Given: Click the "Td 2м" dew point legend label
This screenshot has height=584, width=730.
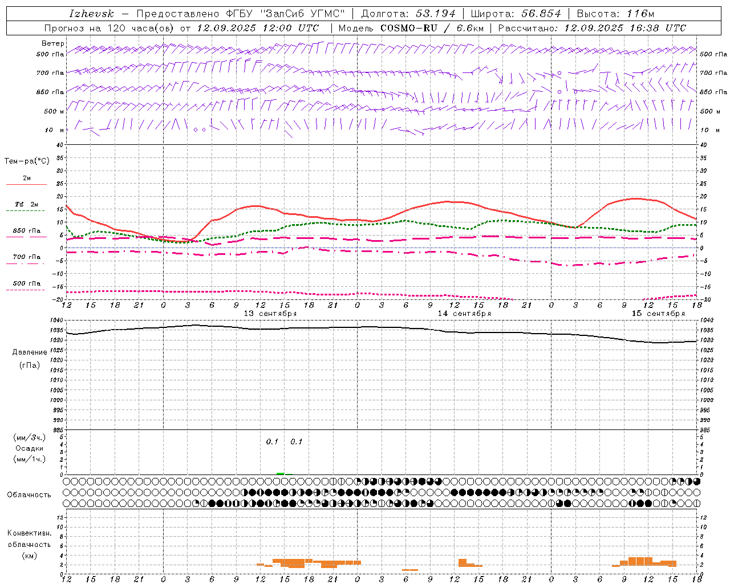Looking at the screenshot, I should coord(27,204).
